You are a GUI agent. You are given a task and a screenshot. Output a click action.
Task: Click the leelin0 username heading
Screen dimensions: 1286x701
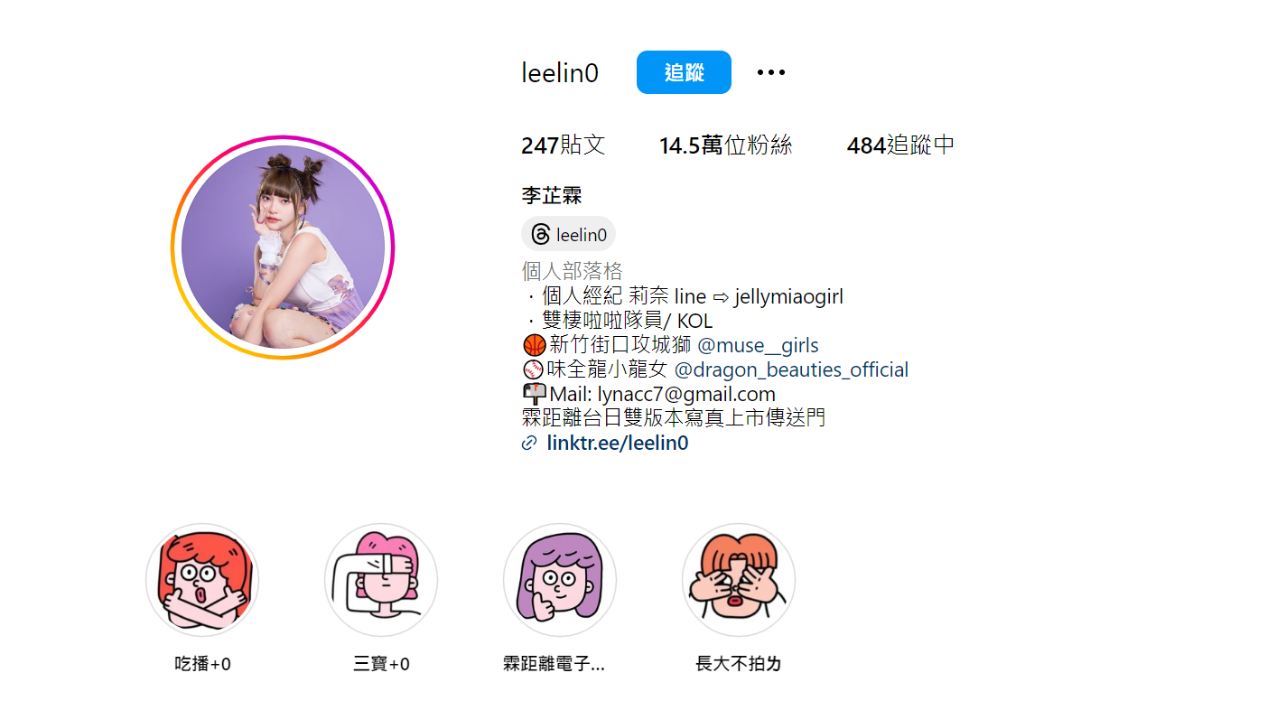point(560,73)
